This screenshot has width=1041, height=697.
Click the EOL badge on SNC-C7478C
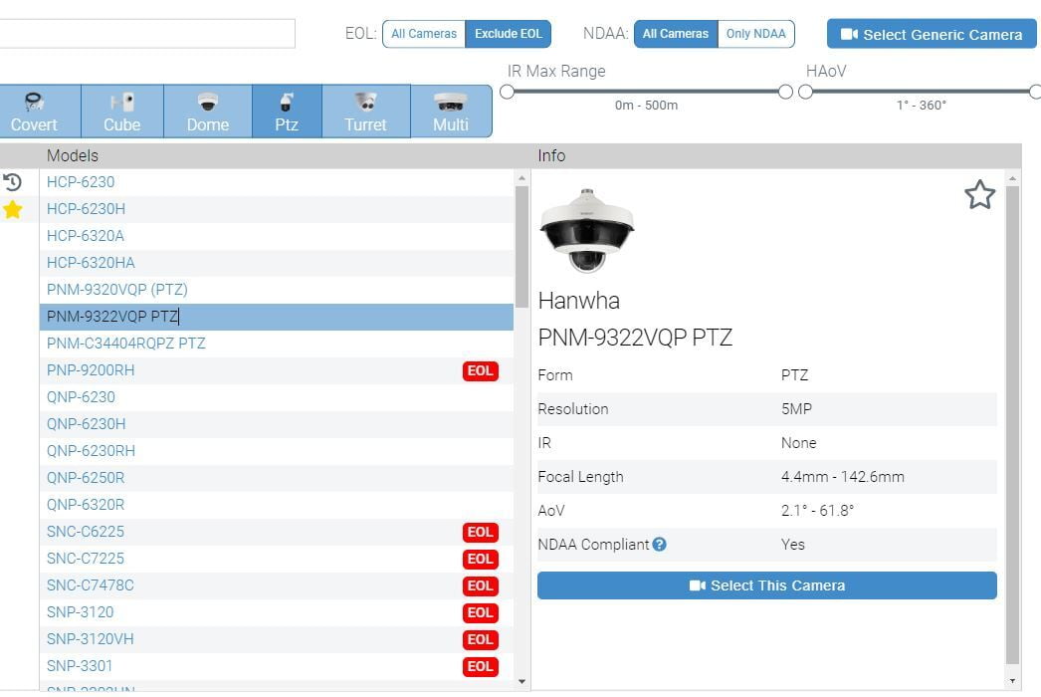(480, 586)
